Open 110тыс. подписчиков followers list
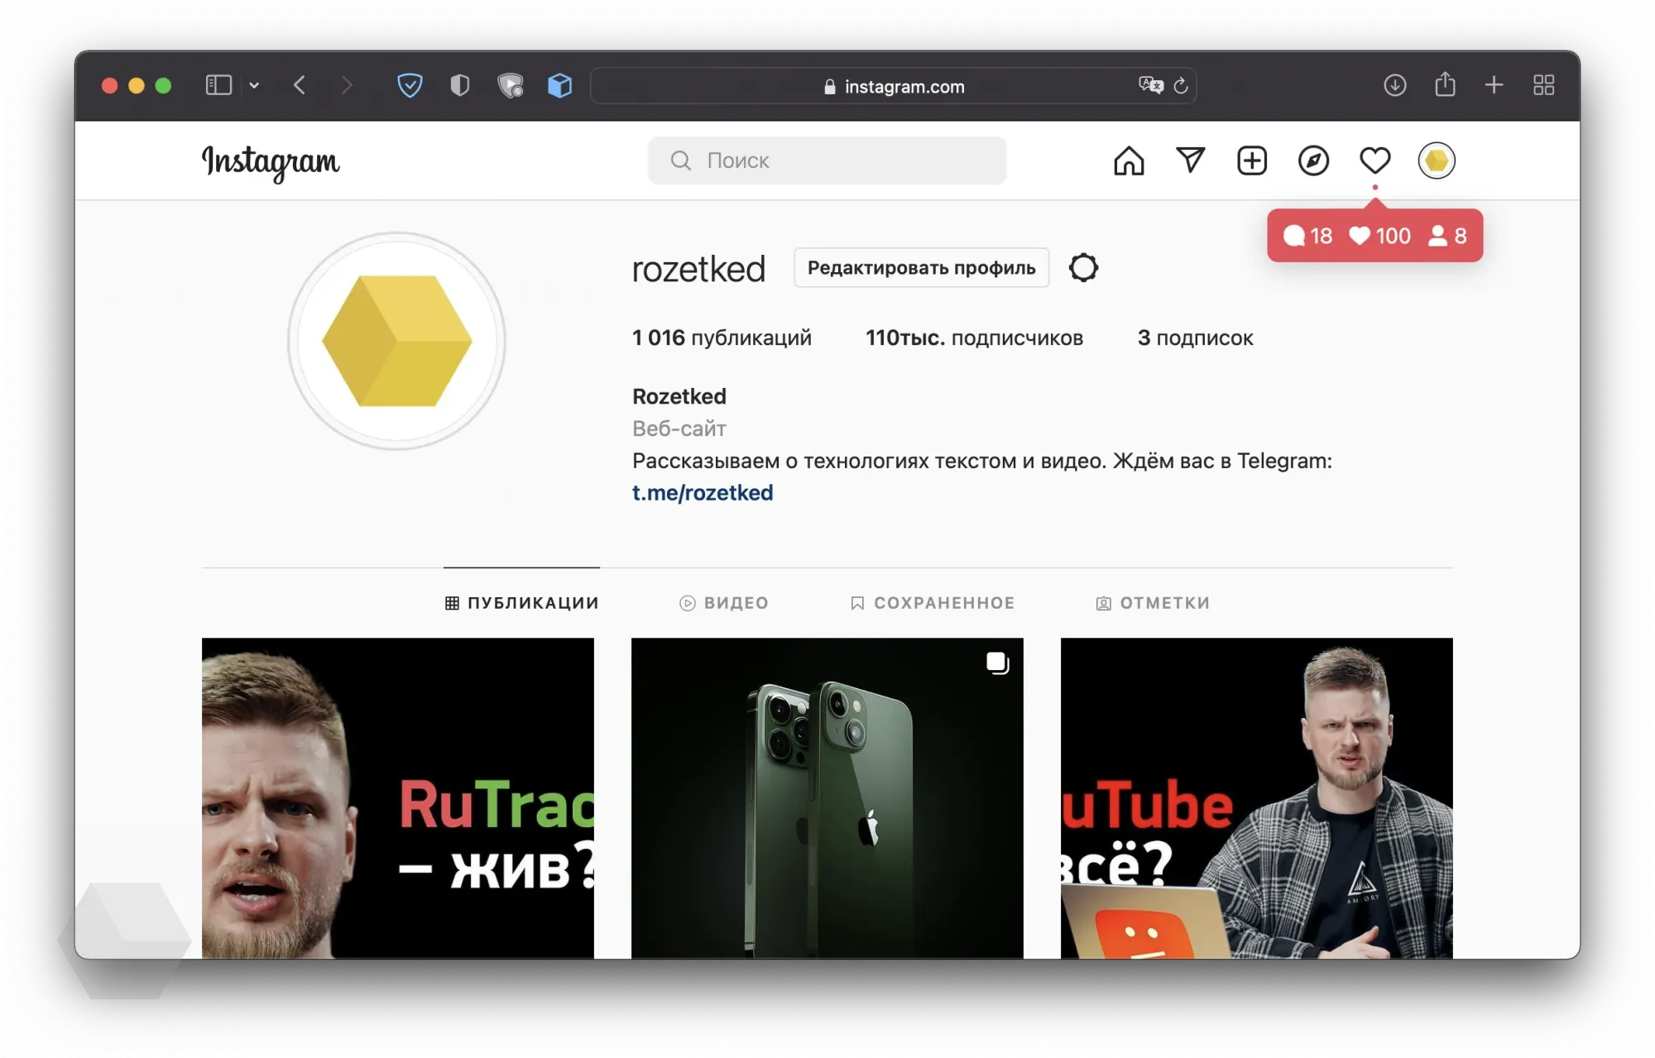1655x1058 pixels. (x=974, y=338)
